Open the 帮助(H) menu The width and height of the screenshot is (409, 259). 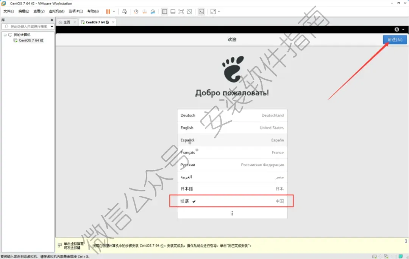(93, 11)
